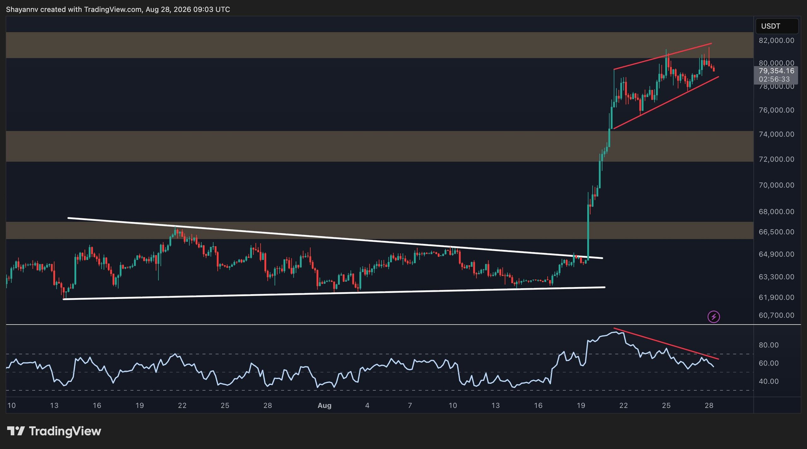Click the Aug label on the time axis
807x449 pixels.
(324, 405)
